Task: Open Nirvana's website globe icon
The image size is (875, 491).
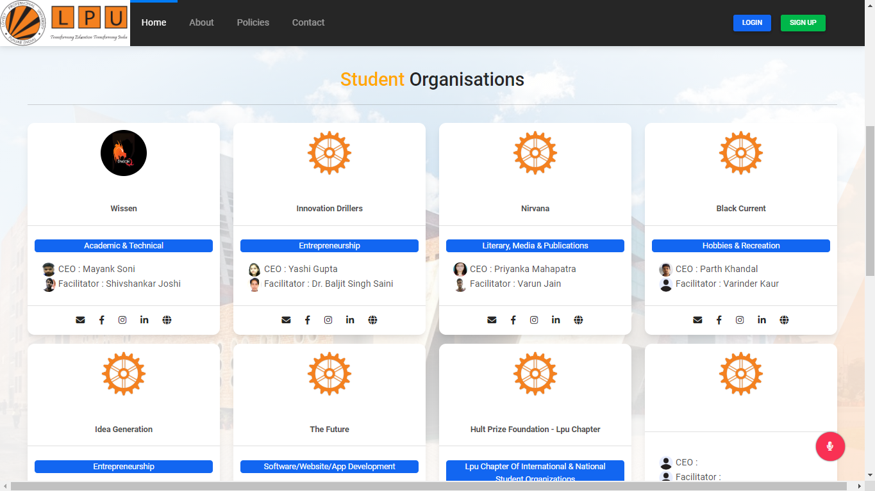Action: click(578, 319)
